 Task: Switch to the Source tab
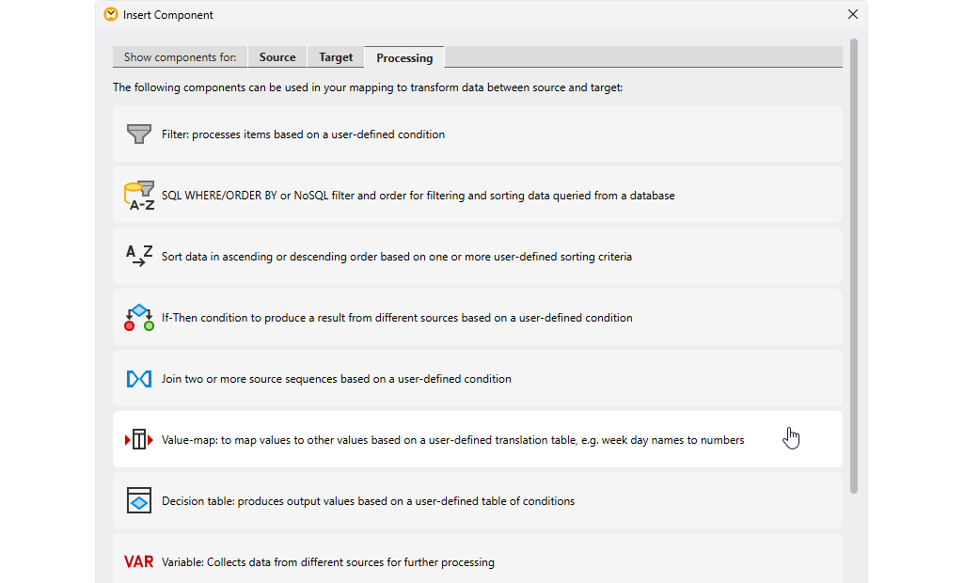277,57
